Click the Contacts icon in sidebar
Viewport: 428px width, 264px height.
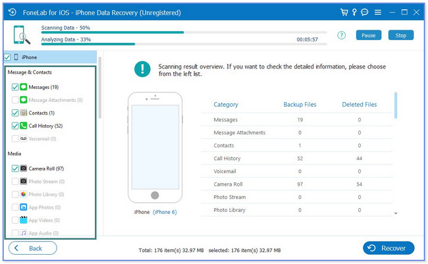[x=24, y=113]
